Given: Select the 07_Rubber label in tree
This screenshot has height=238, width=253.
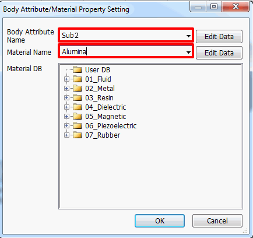Looking at the screenshot, I should coord(103,135).
